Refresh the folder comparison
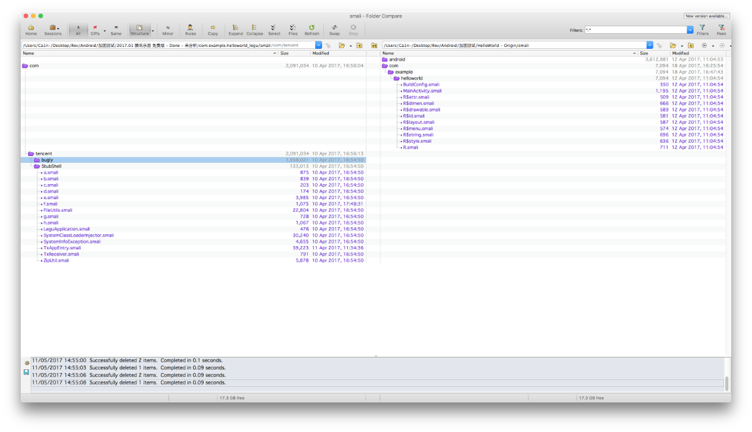752x432 pixels. tap(311, 29)
